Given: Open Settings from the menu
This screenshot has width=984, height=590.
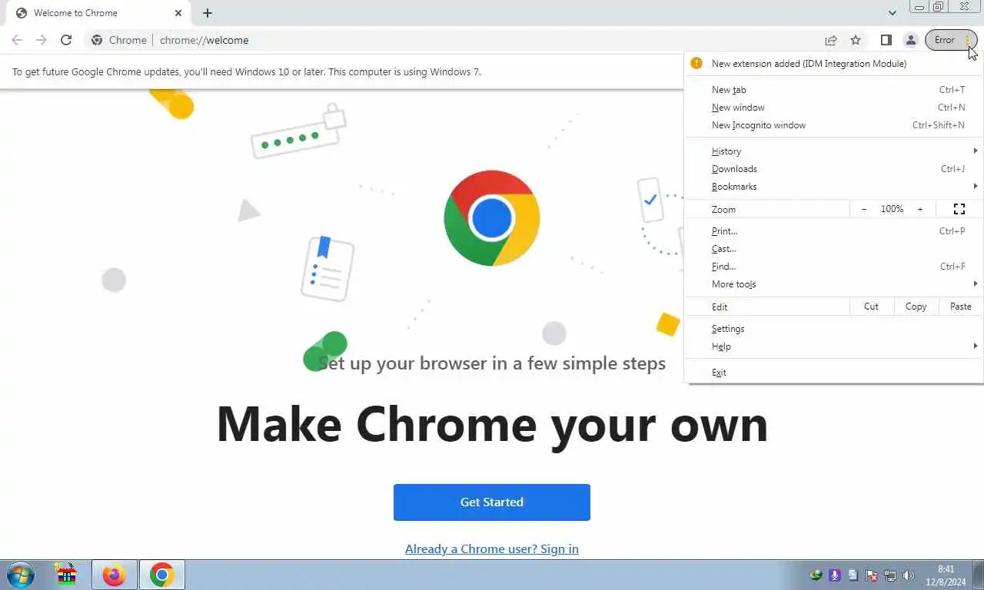Looking at the screenshot, I should point(833,329).
